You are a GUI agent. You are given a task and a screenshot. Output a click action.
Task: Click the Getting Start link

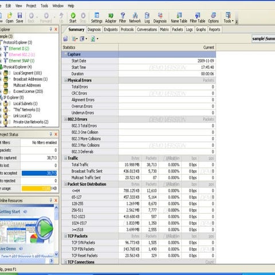coord(10,211)
